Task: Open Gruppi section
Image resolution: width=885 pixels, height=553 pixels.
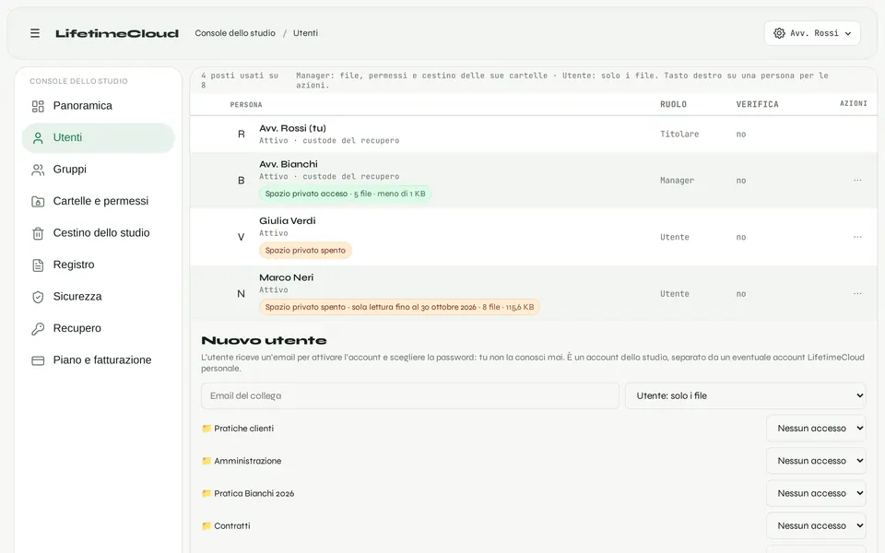Action: click(99, 170)
